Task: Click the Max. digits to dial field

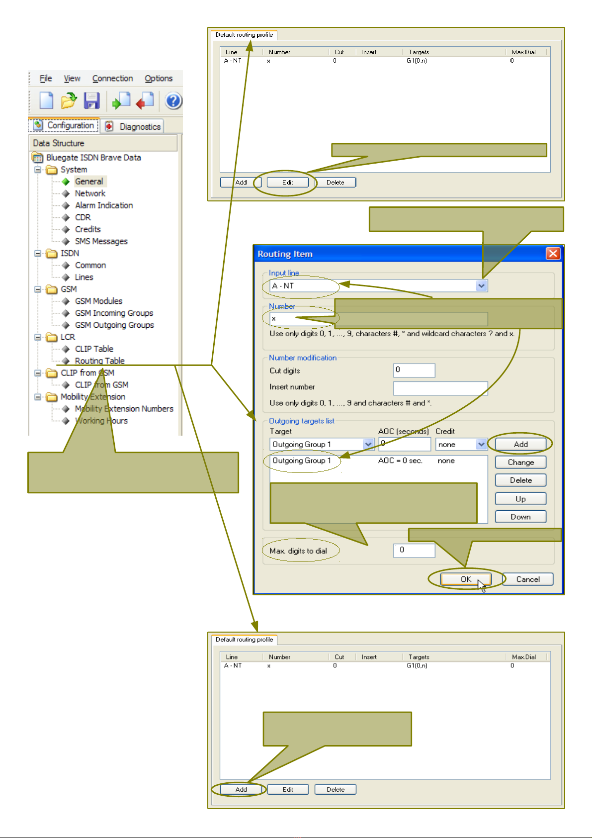Action: (414, 550)
